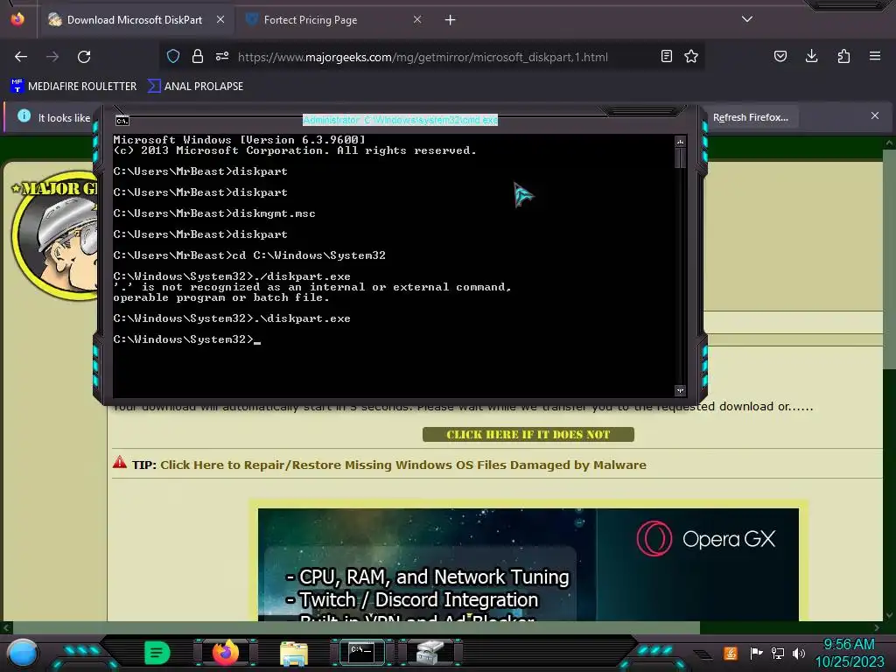This screenshot has height=672, width=896.
Task: Open the Windows Start orb
Action: pyautogui.click(x=23, y=653)
